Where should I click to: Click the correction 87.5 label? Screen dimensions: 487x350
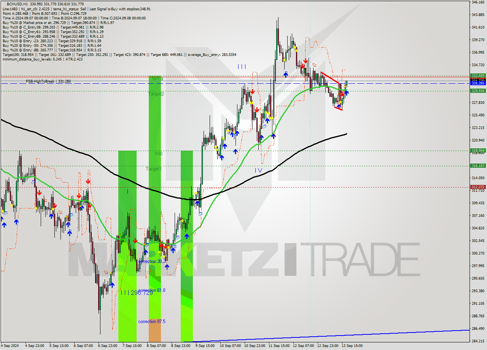[x=152, y=321]
